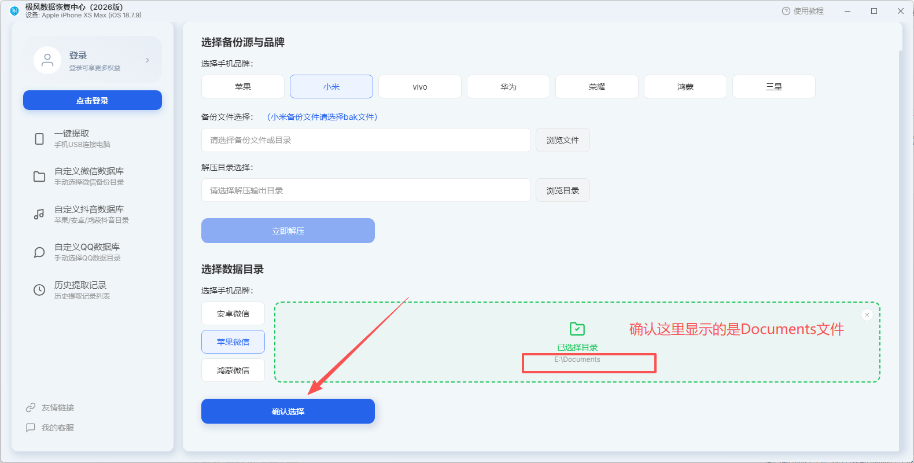Click the phone icon for 一键提取

pyautogui.click(x=39, y=139)
